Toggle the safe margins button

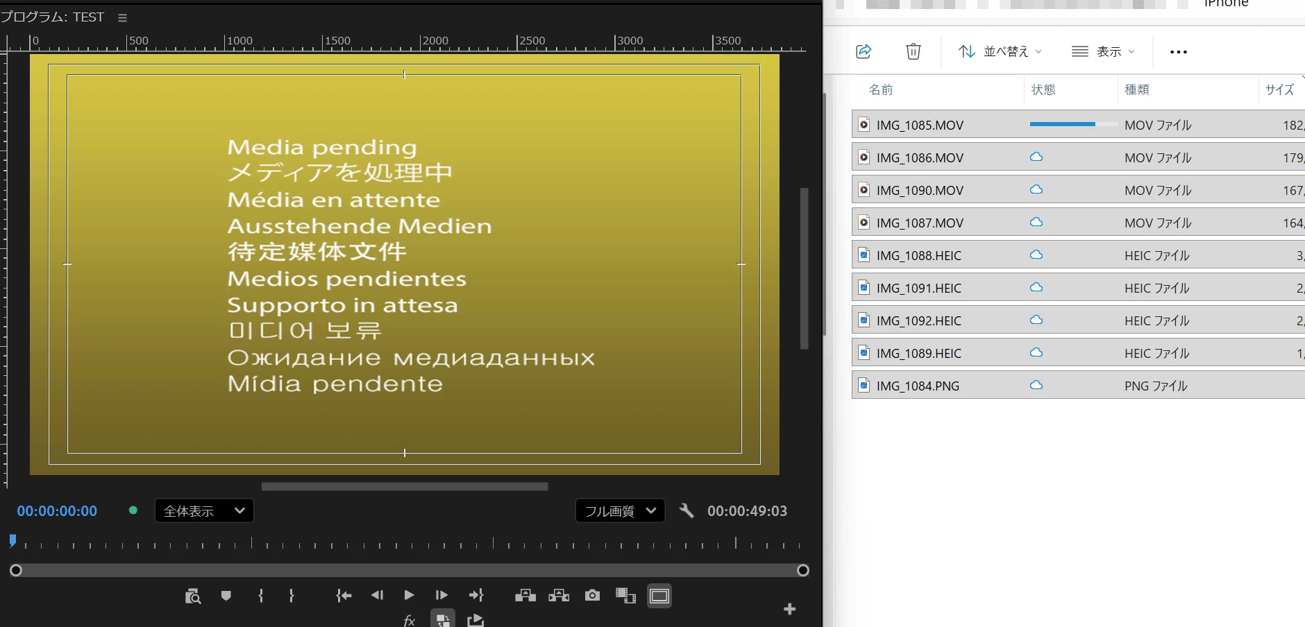[x=659, y=596]
